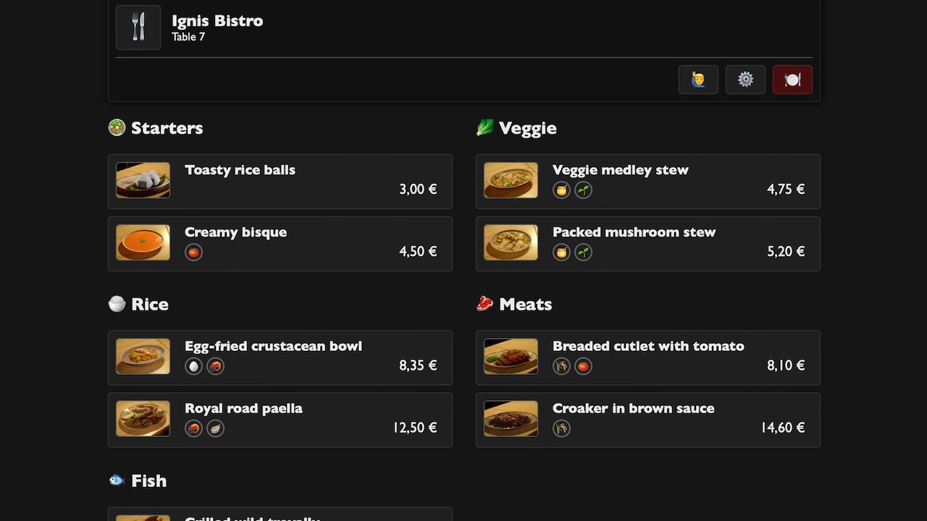Select the Toasty rice balls dish
Image resolution: width=927 pixels, height=521 pixels.
tap(280, 182)
